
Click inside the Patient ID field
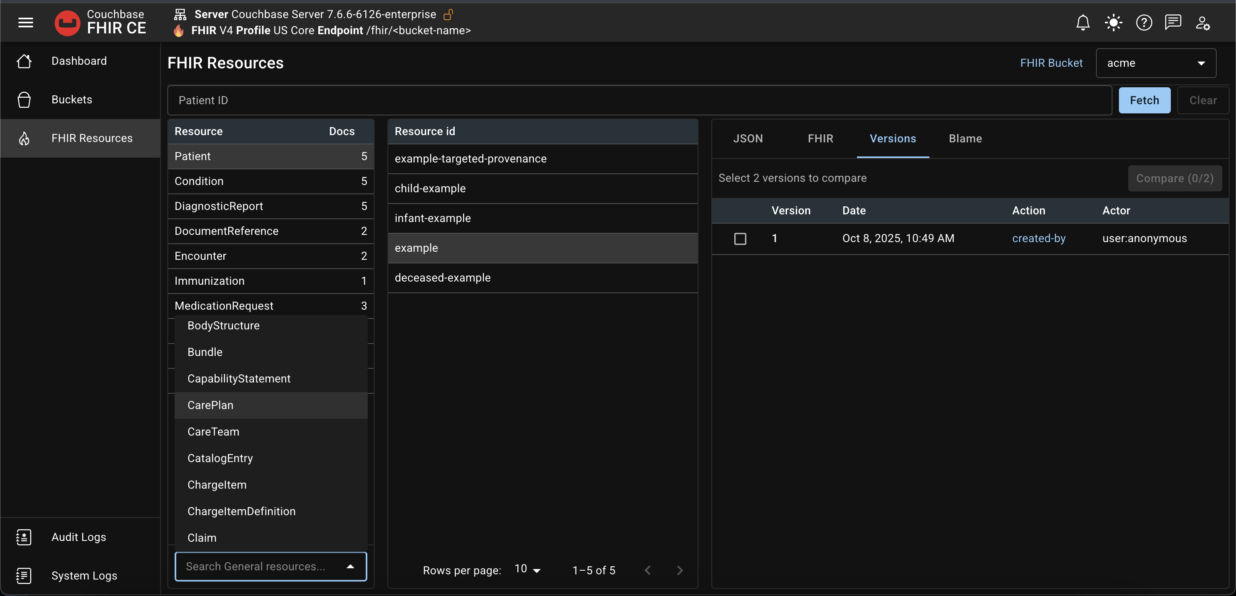coord(384,100)
